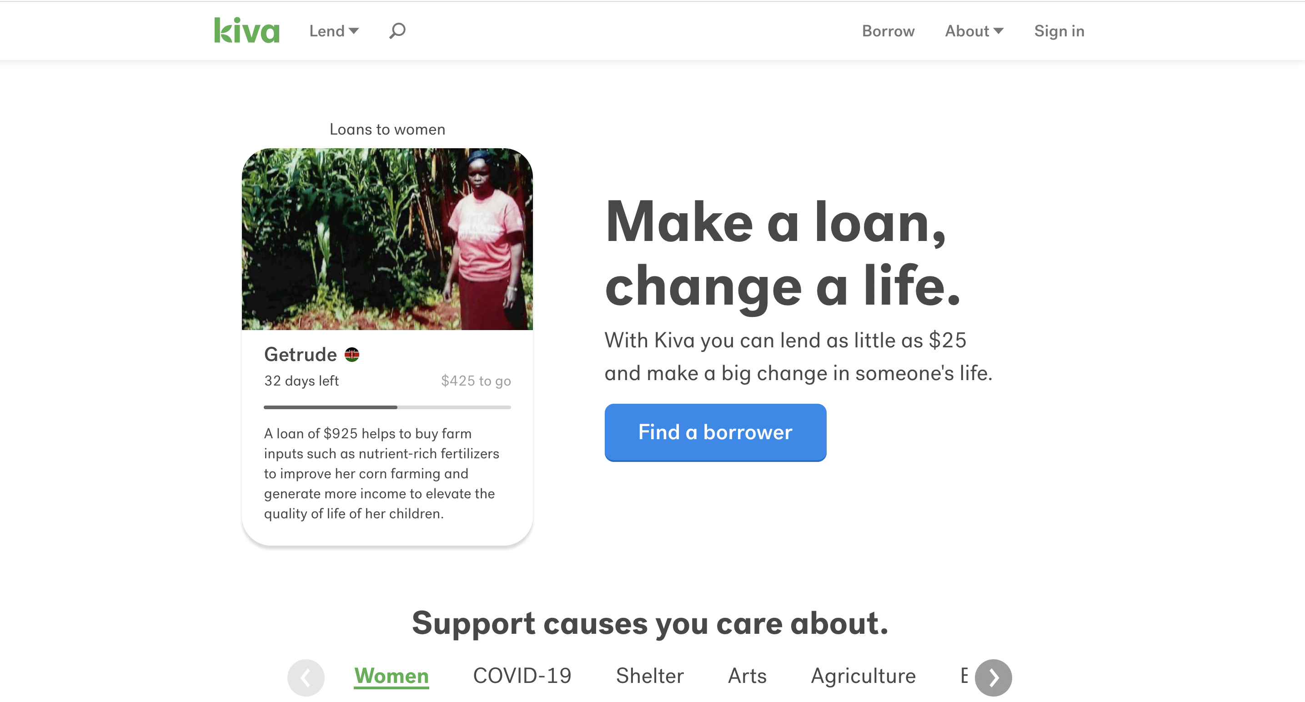The image size is (1305, 702).
Task: Open the Borrow page
Action: pos(888,31)
